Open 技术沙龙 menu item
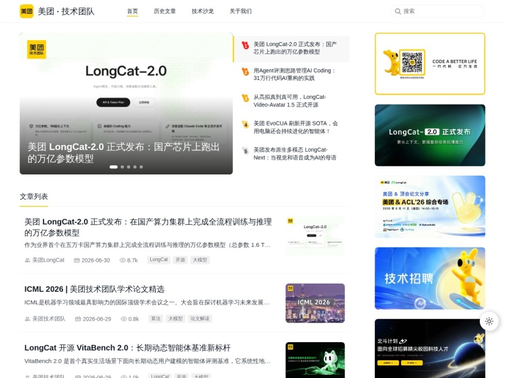Screen dimensions: 505x378 pos(203,11)
